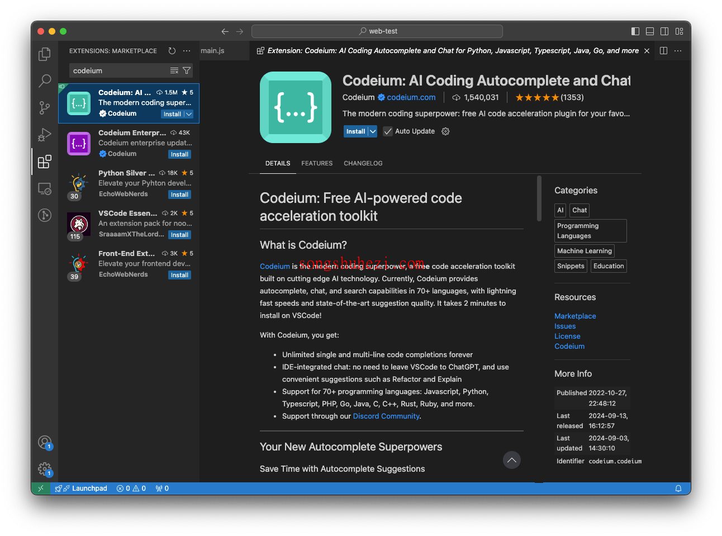The image size is (722, 536).
Task: Click the details page vertical scrollbar
Action: (539, 198)
